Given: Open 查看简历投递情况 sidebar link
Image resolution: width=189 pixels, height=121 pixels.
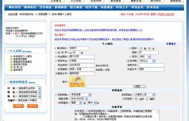Looking at the screenshot, I should click(22, 62).
